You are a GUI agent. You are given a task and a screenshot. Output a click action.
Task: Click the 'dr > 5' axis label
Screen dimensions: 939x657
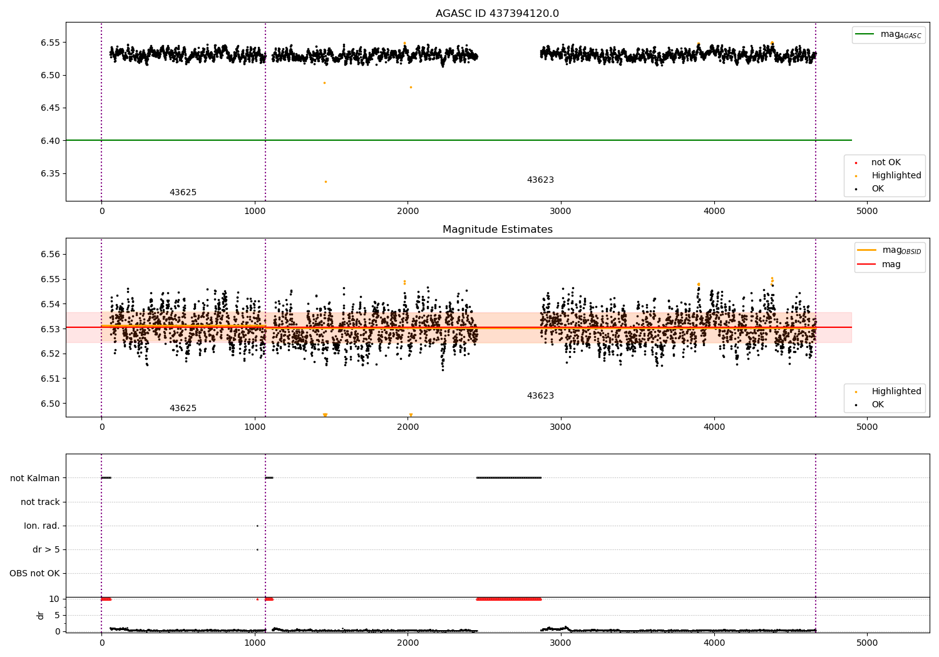pos(46,549)
